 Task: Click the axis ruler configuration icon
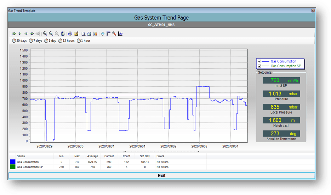click(108, 33)
